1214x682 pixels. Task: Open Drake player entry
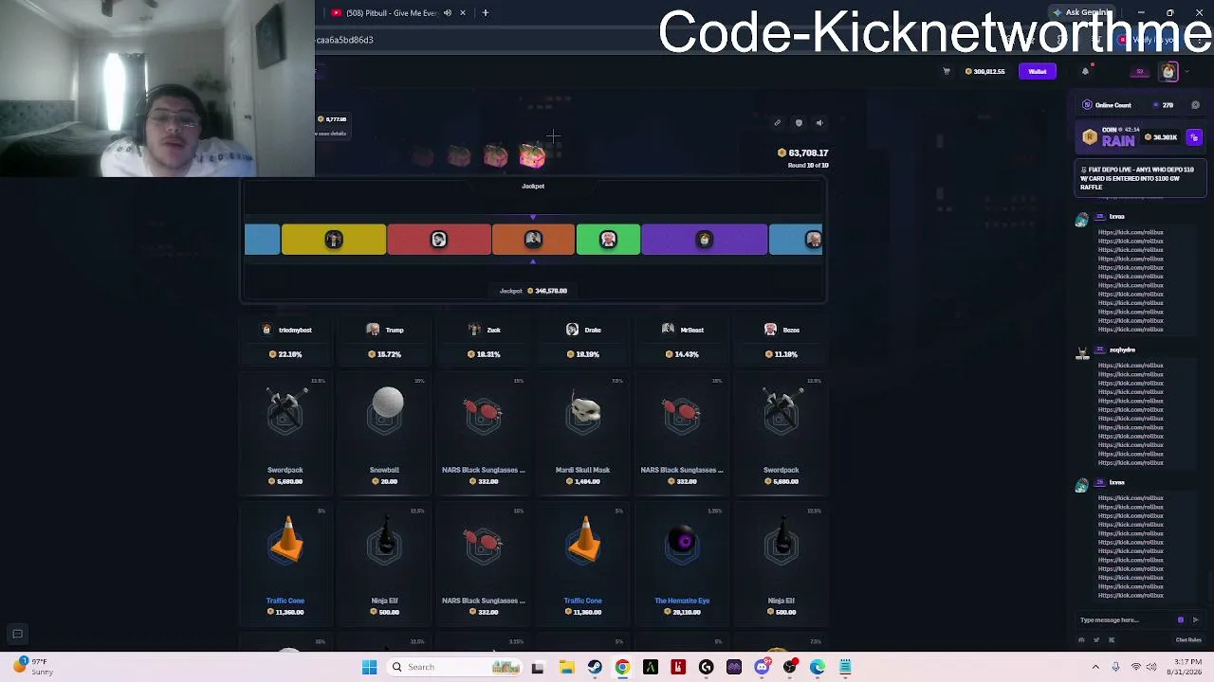tap(583, 330)
